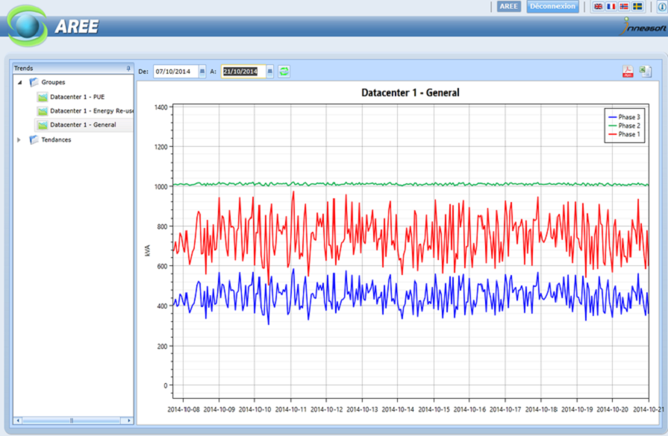Export the chart data to Excel
This screenshot has height=436, width=668.
[x=646, y=71]
